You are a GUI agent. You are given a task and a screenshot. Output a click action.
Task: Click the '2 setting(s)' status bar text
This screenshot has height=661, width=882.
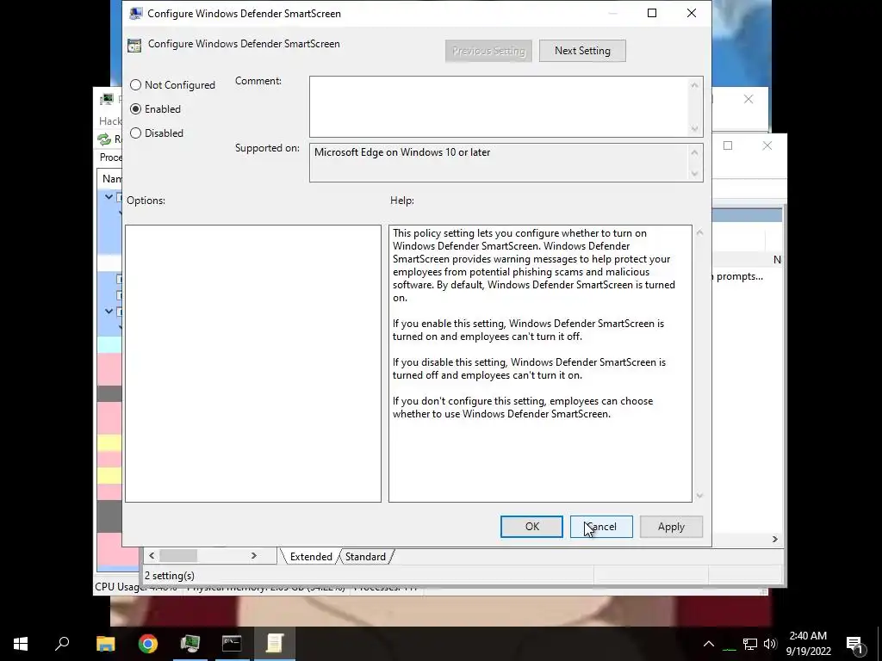pos(170,576)
